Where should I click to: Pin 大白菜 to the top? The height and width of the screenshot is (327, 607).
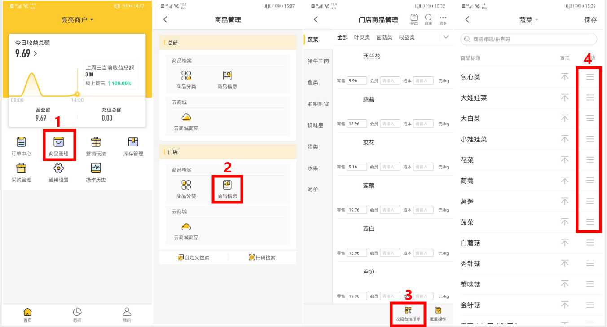coord(565,119)
